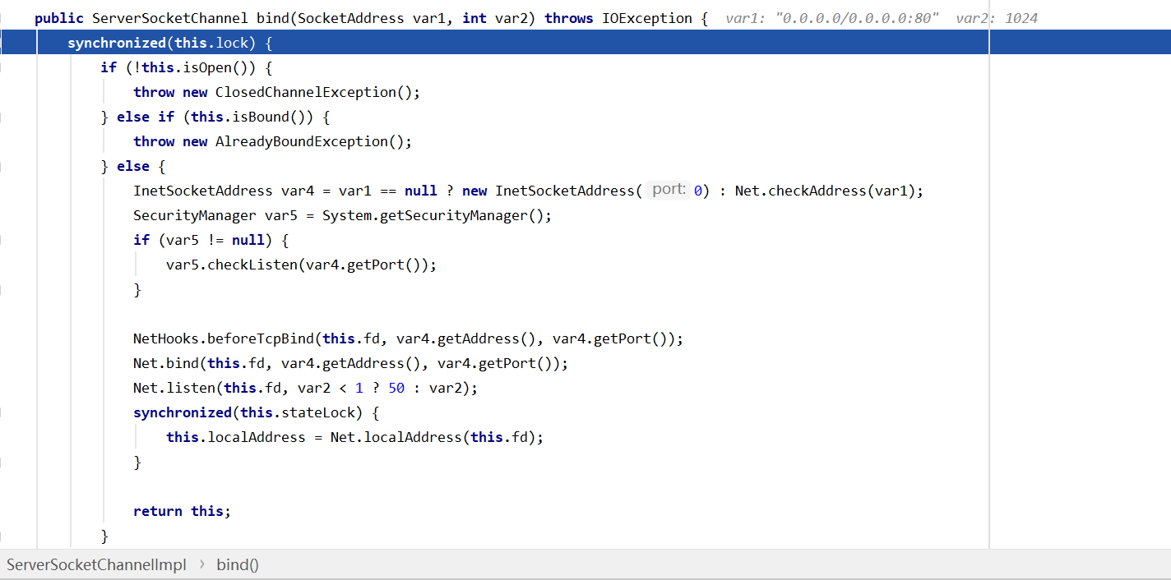Click the number 50 in Net.listen
Viewport: 1171px width, 580px height.
tap(396, 388)
